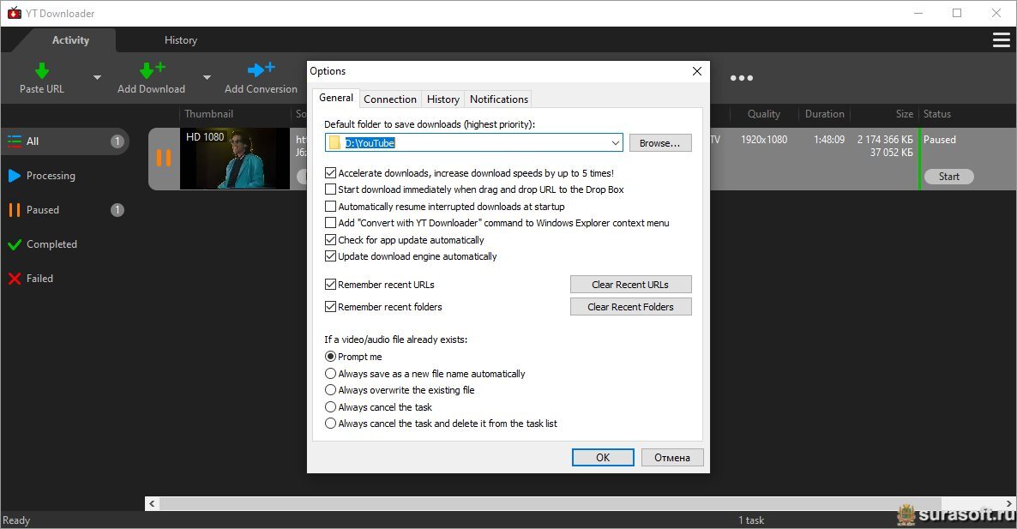
Task: Click the D:\YouTube folder path field
Action: point(474,142)
